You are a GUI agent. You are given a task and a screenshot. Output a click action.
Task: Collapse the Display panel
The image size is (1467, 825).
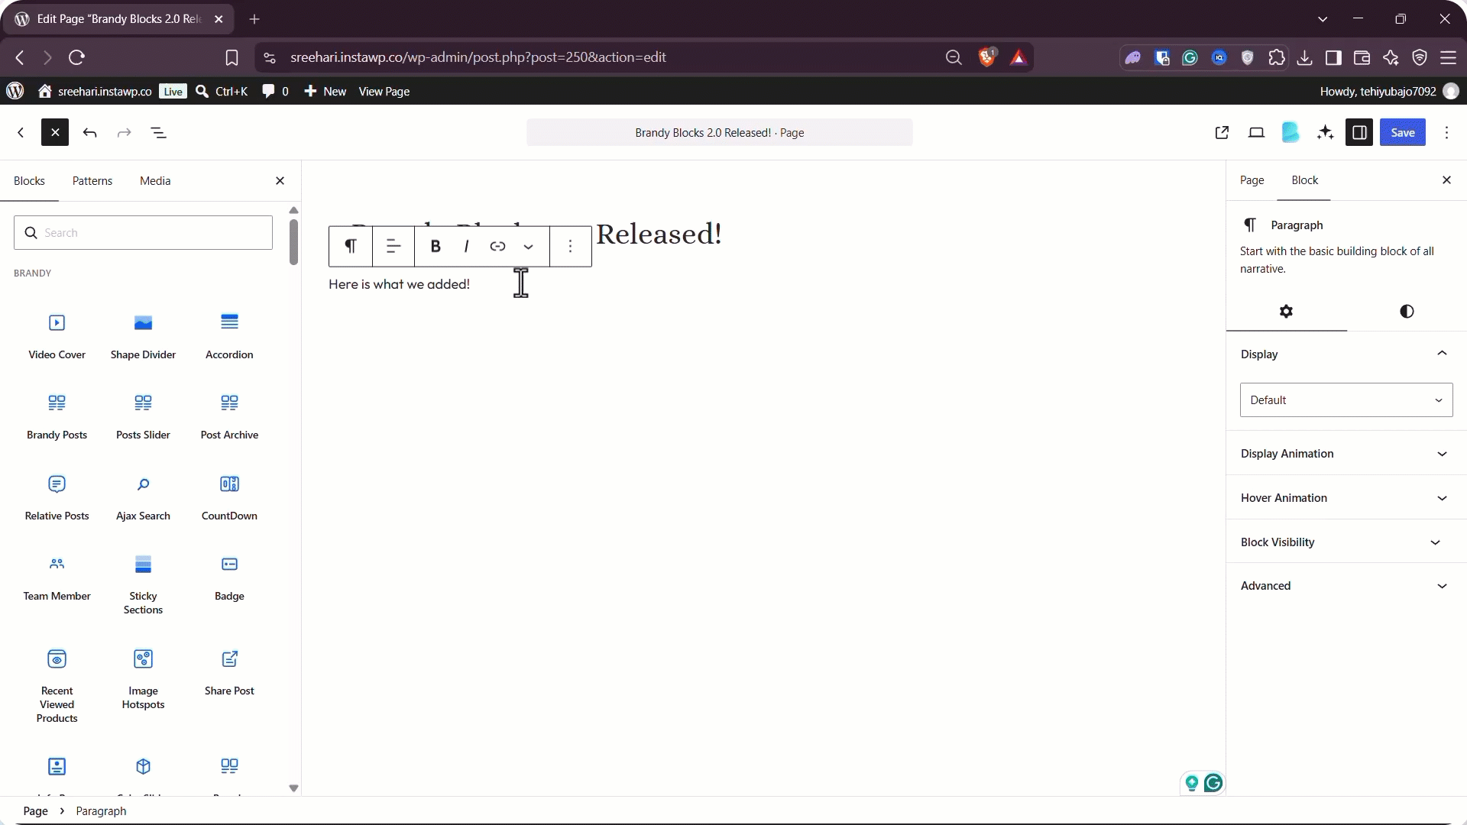[1346, 354]
